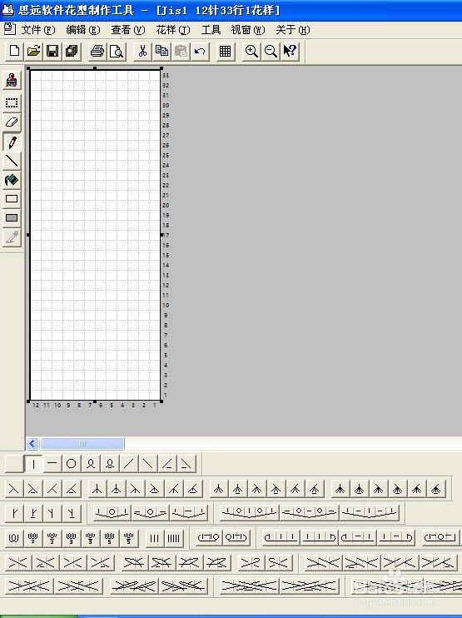Copy selection using the two-pages icon
The image size is (462, 618).
click(x=161, y=52)
